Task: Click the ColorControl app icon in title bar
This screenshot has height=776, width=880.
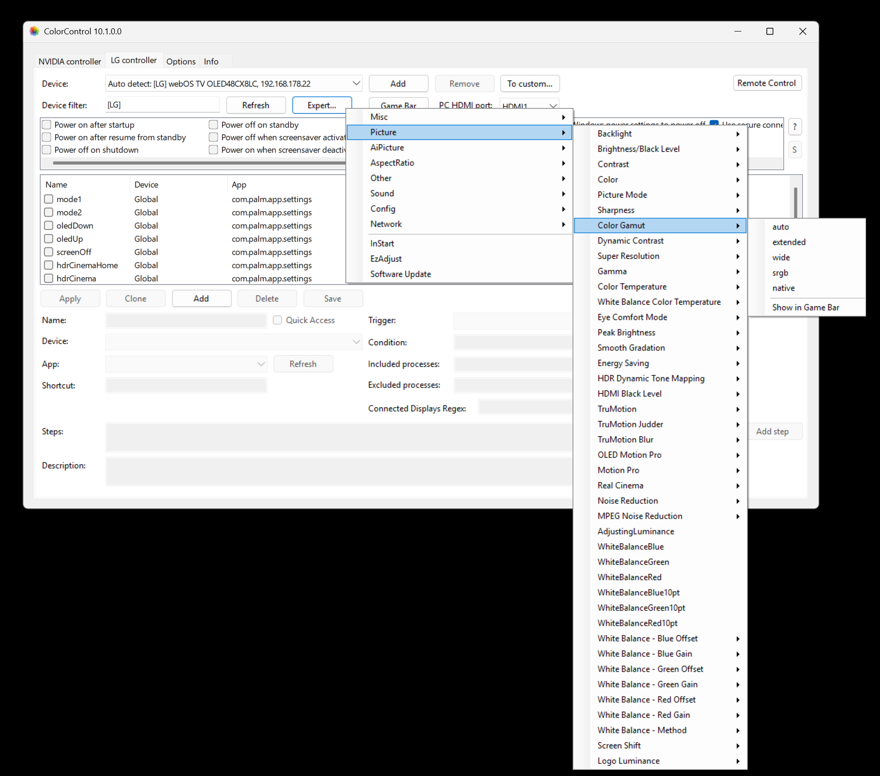Action: (x=34, y=31)
